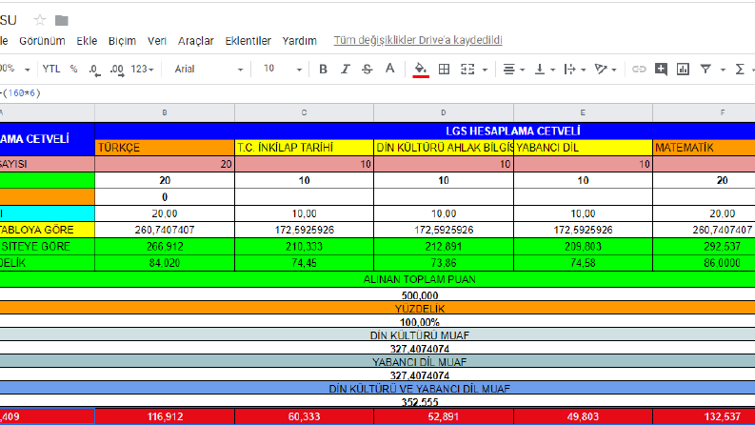Open the Eklentiler menu
This screenshot has height=425, width=755.
coord(248,41)
